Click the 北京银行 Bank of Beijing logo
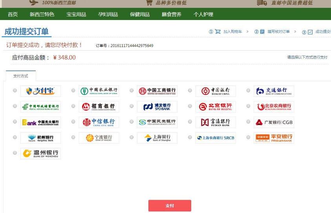This screenshot has height=213, width=331. pos(216,107)
